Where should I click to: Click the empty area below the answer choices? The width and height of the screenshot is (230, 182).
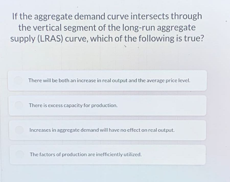click(107, 173)
